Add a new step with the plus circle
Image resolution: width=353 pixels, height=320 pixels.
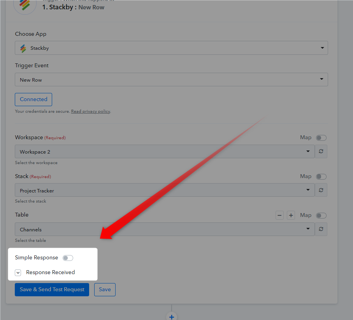coord(172,317)
